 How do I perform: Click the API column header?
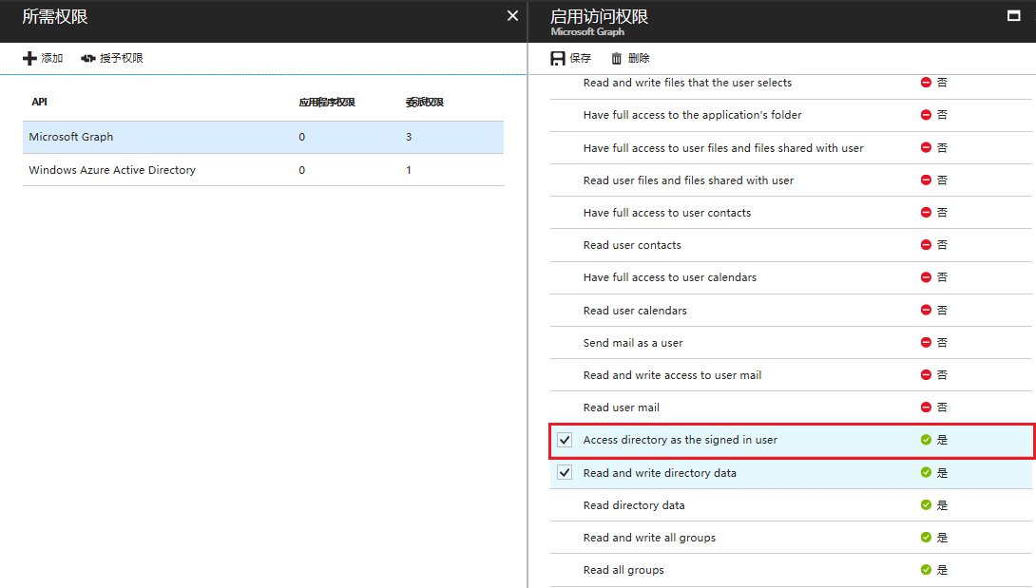tap(39, 102)
